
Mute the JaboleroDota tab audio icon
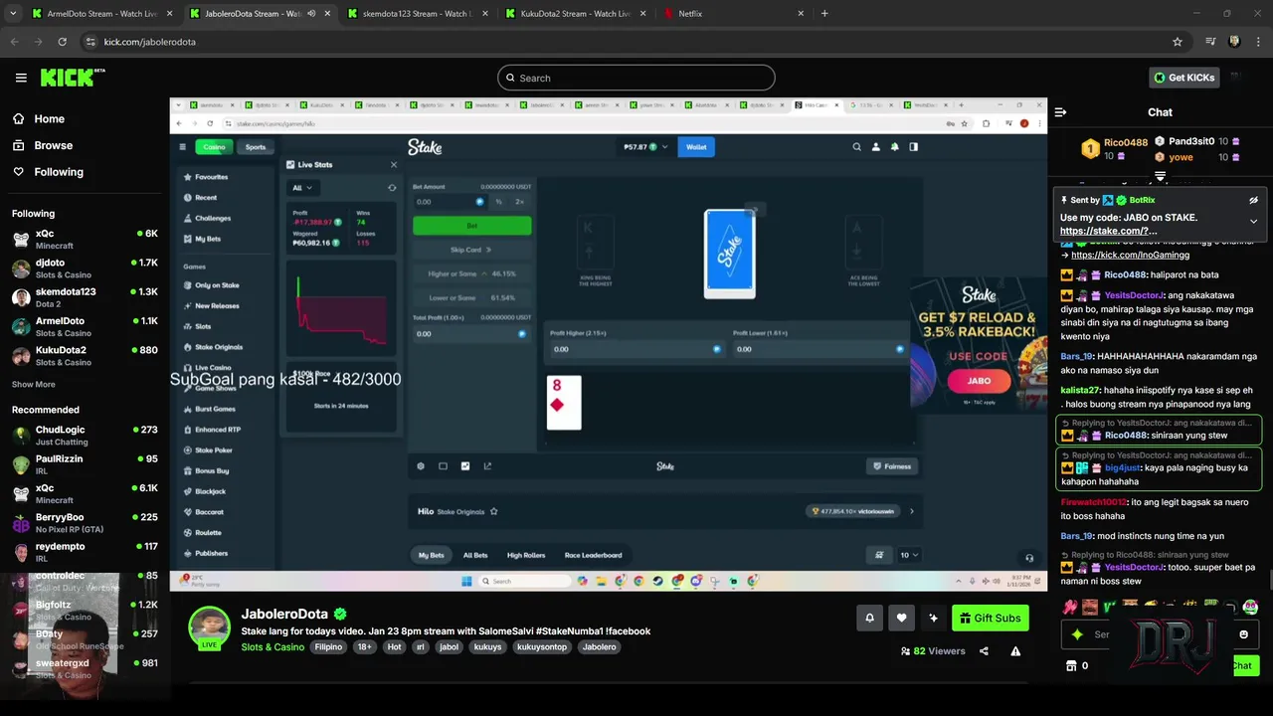[x=311, y=14]
